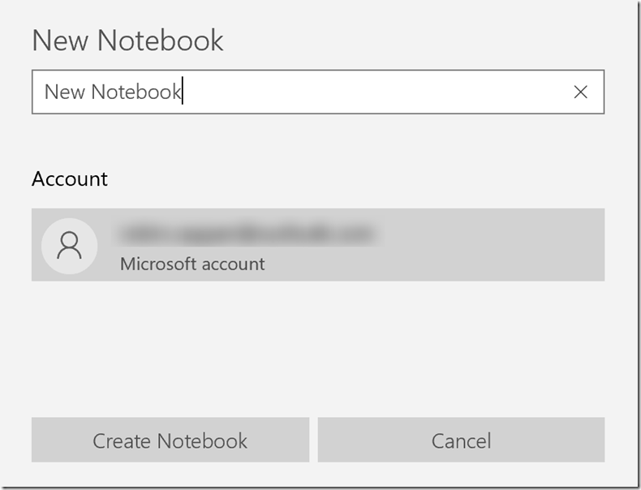
Task: Place cursor on "Notebook" word in name field
Action: (136, 92)
